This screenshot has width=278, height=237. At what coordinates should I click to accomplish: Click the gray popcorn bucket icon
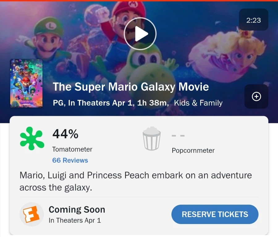pos(151,138)
